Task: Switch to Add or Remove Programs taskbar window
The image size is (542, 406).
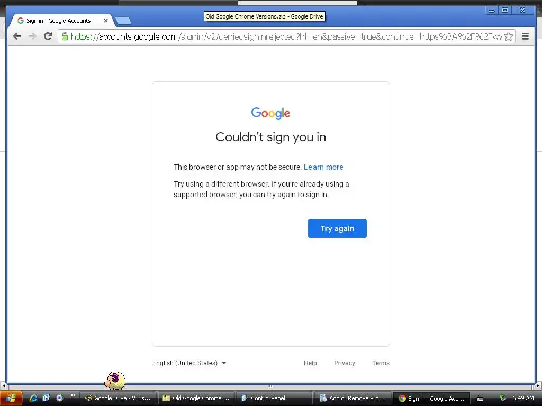Action: pyautogui.click(x=353, y=398)
